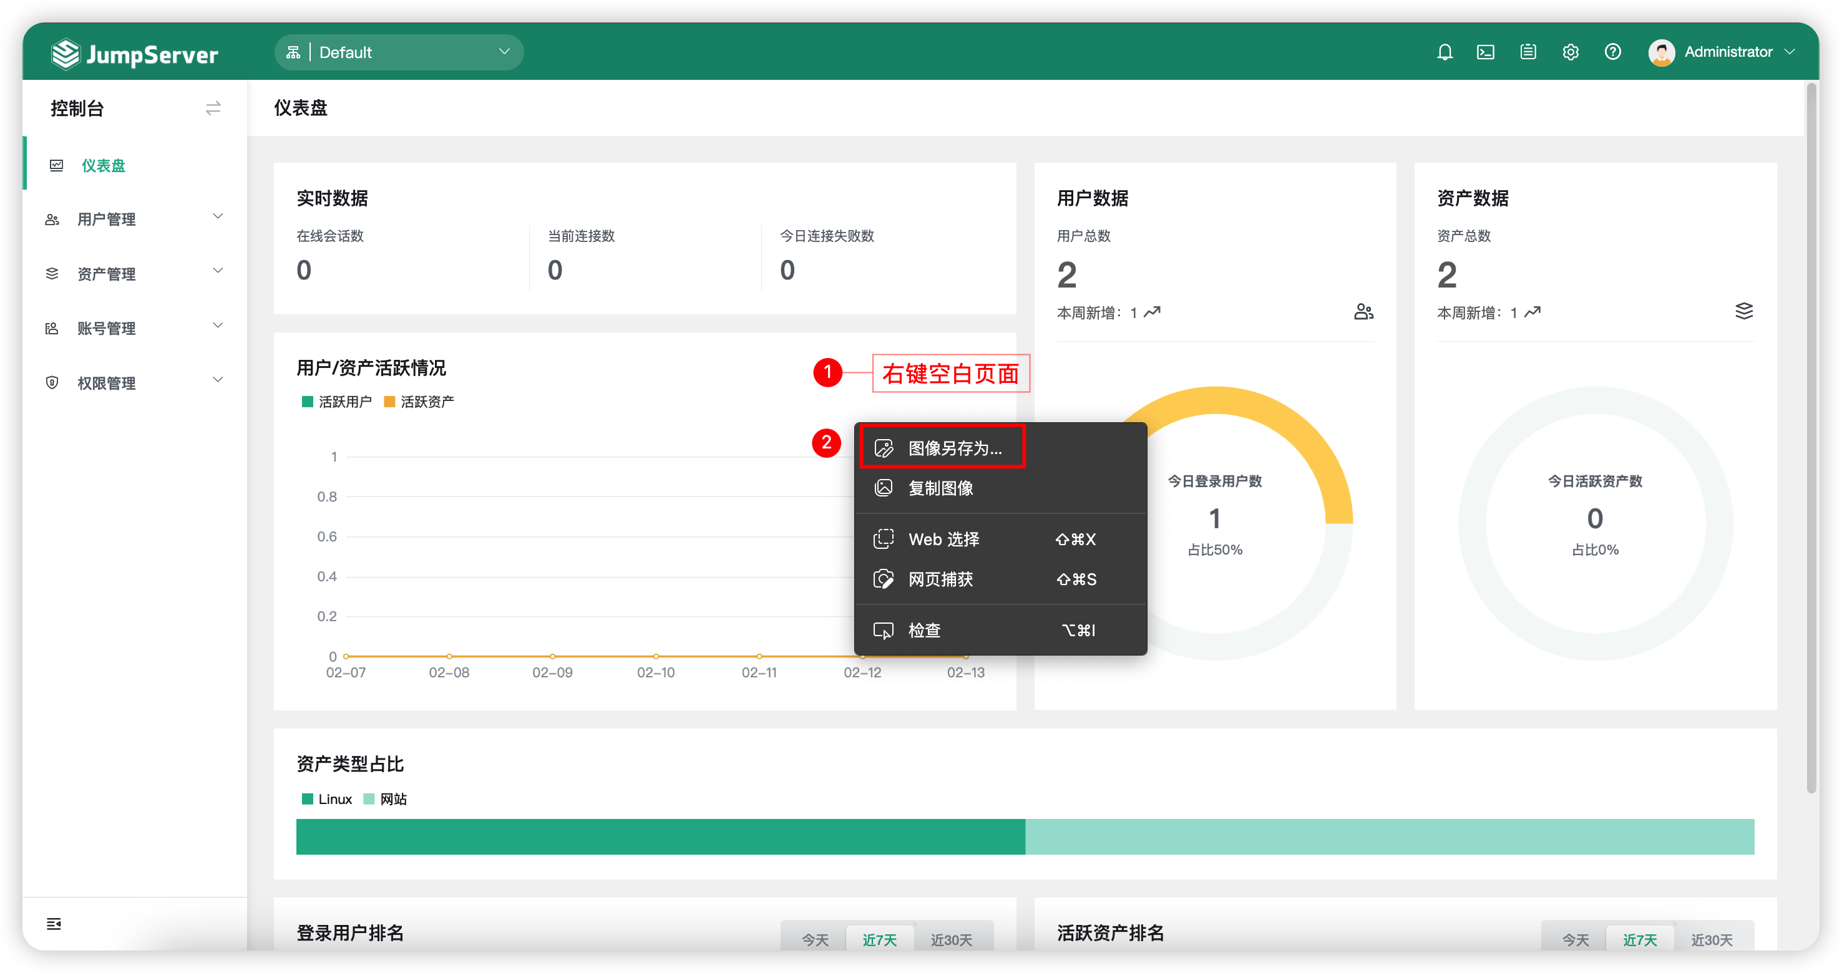Choose Web 选择 from context menu
The width and height of the screenshot is (1842, 973).
1001,539
